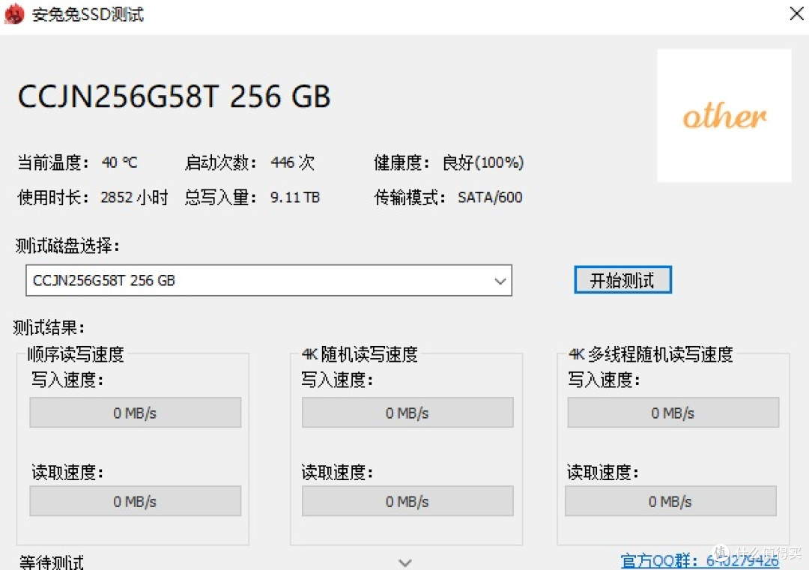Click the 顺序读写速度 group title

coord(76,354)
